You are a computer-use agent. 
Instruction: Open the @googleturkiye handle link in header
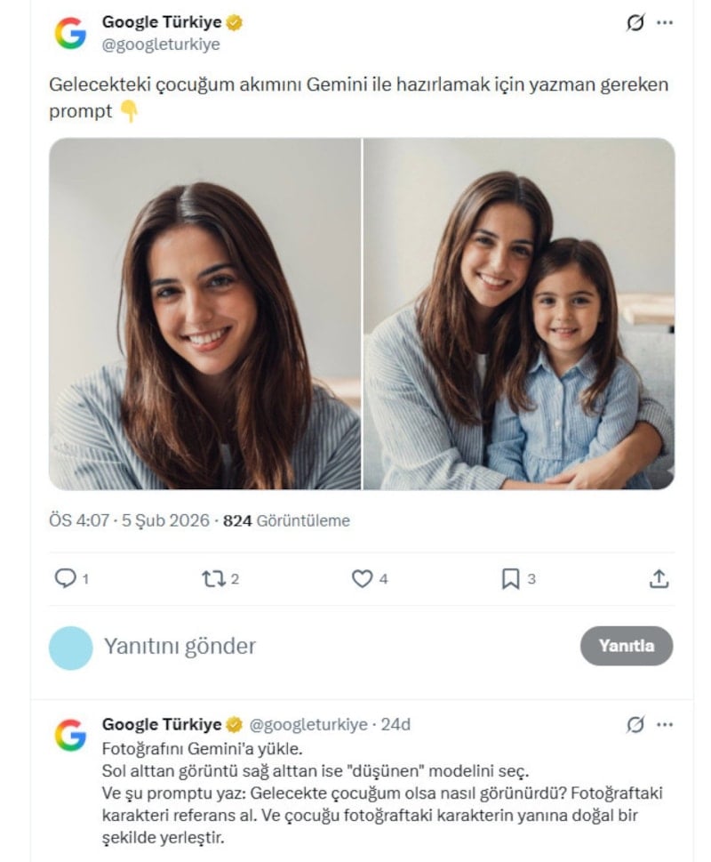coord(161,44)
